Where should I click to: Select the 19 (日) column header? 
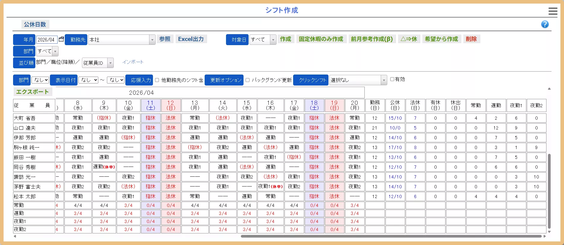point(334,105)
